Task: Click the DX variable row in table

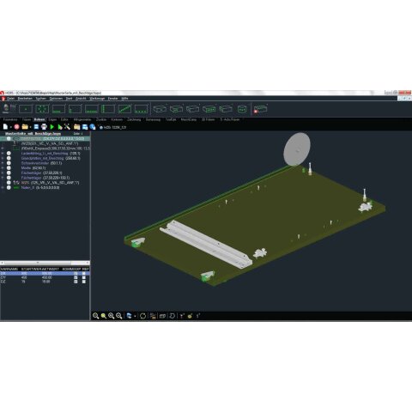Action: [45, 274]
